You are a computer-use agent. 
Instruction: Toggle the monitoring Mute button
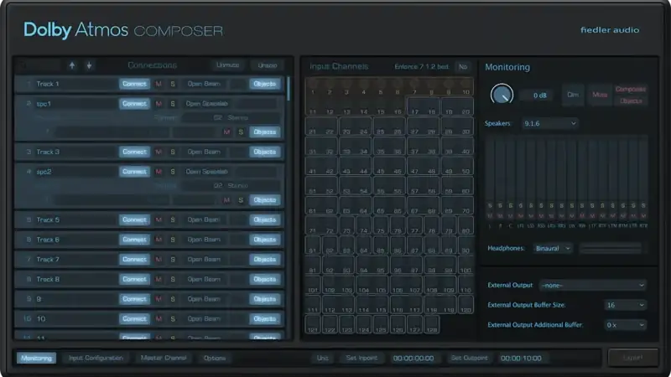(600, 95)
